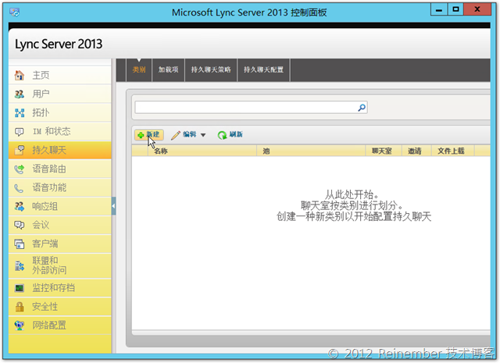The image size is (500, 363).
Task: Click the 会议 conferencing icon
Action: pos(20,226)
